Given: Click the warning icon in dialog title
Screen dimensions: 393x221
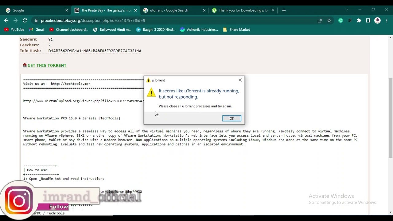Looking at the screenshot, I should pyautogui.click(x=149, y=80).
